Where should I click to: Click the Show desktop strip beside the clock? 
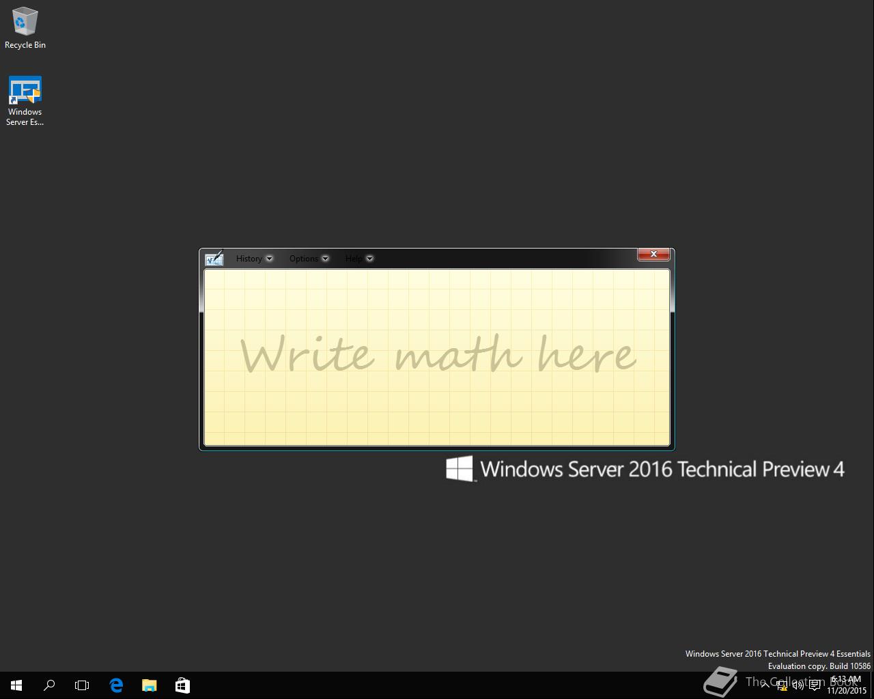coord(872,685)
